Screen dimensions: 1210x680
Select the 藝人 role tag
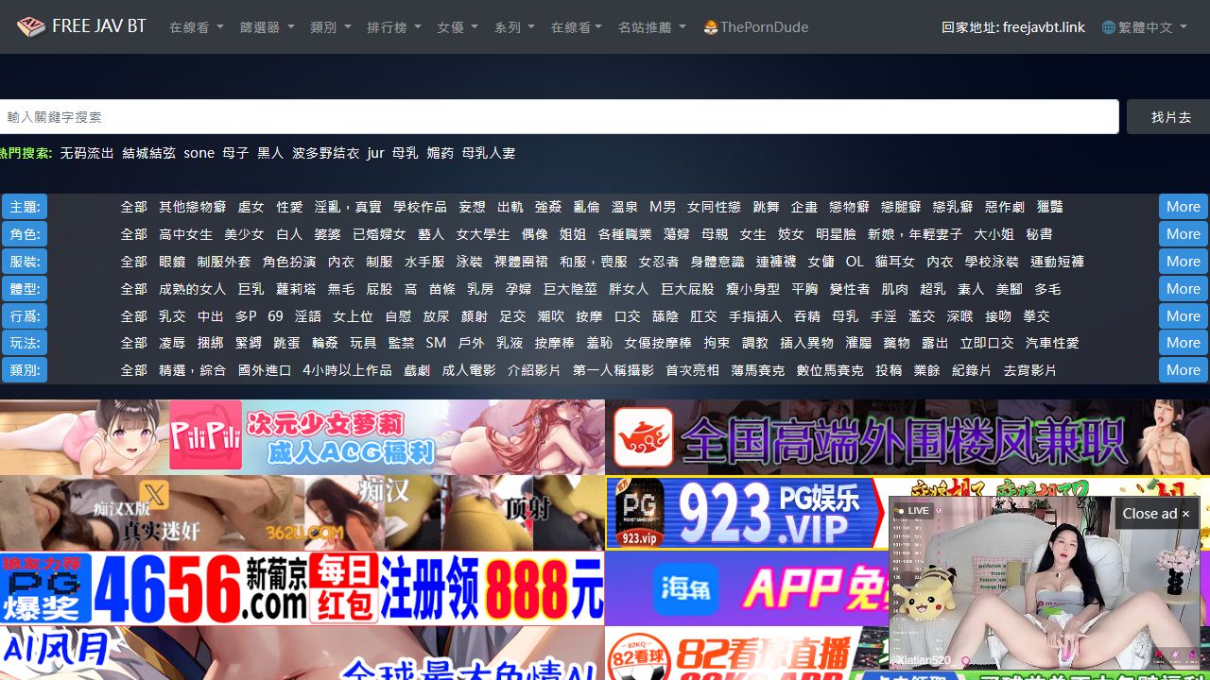point(431,234)
